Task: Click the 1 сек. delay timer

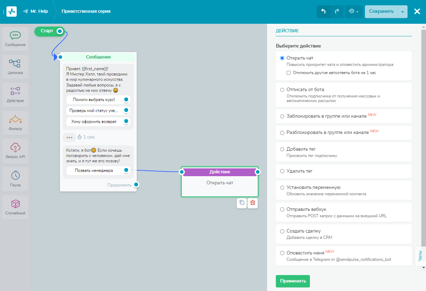Action: click(87, 137)
